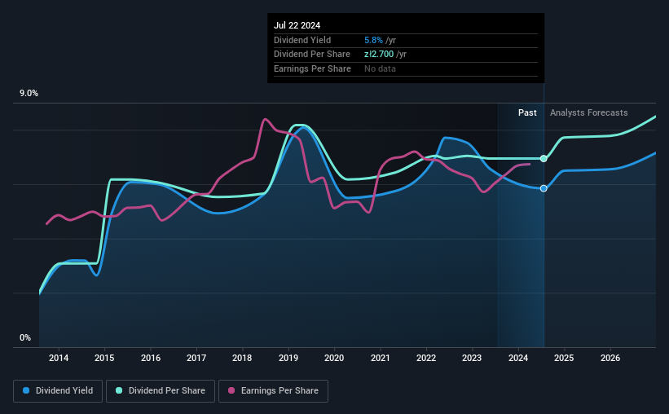Toggle the Dividend Per Share legend button
The width and height of the screenshot is (669, 414).
tap(161, 391)
